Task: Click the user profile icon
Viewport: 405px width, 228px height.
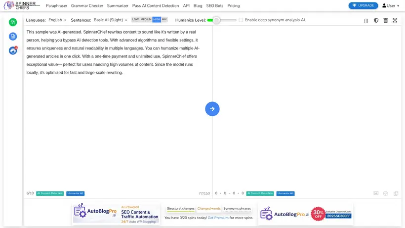Action: (384, 5)
